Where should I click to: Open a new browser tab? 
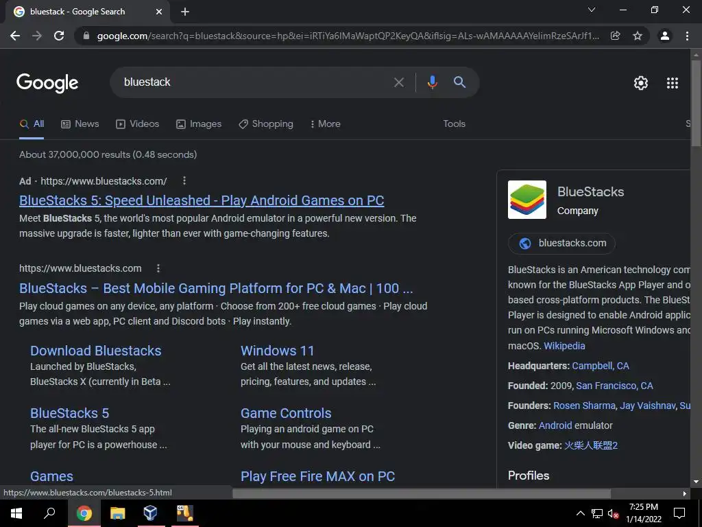tap(185, 12)
